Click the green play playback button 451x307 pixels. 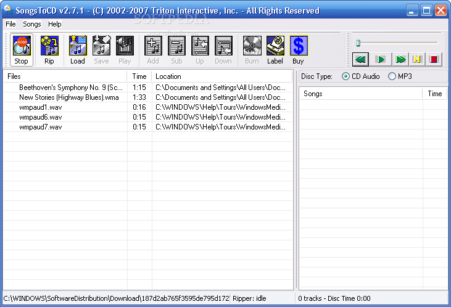pos(381,60)
